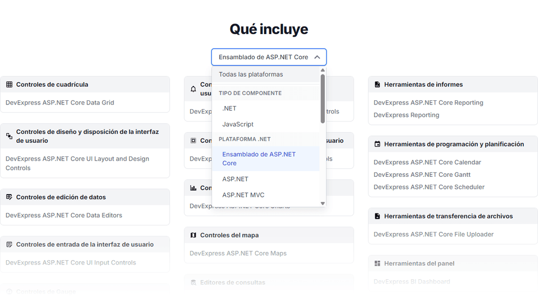This screenshot has width=538, height=297.
Task: Click the dashboard icon beside Herramientas del panel
Action: tap(377, 263)
